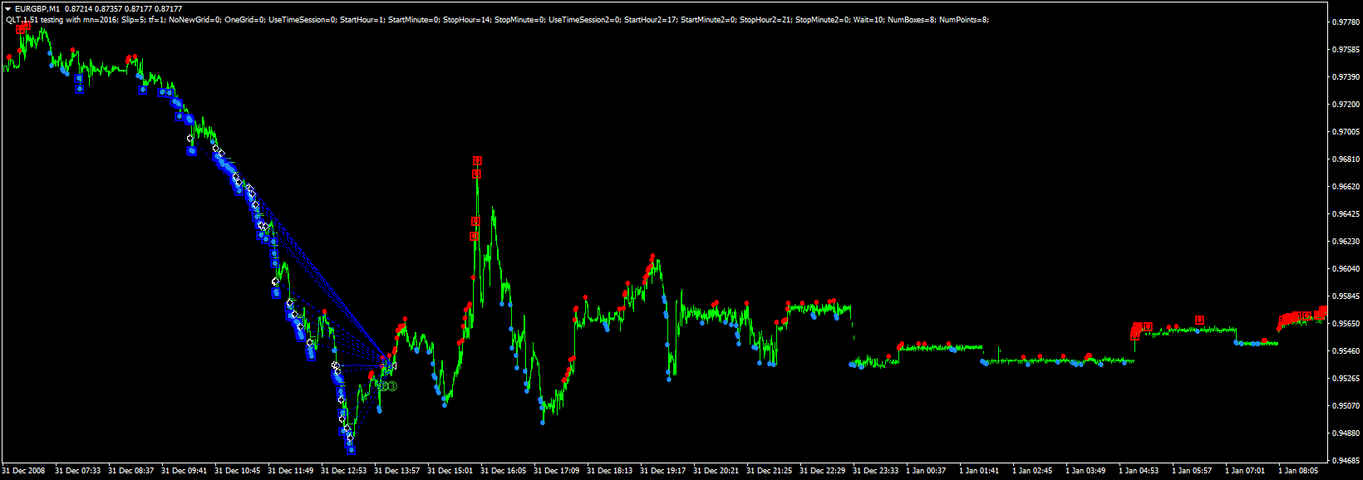Click the 1 Jan 08:05 time label
The width and height of the screenshot is (1363, 480).
(x=1298, y=471)
